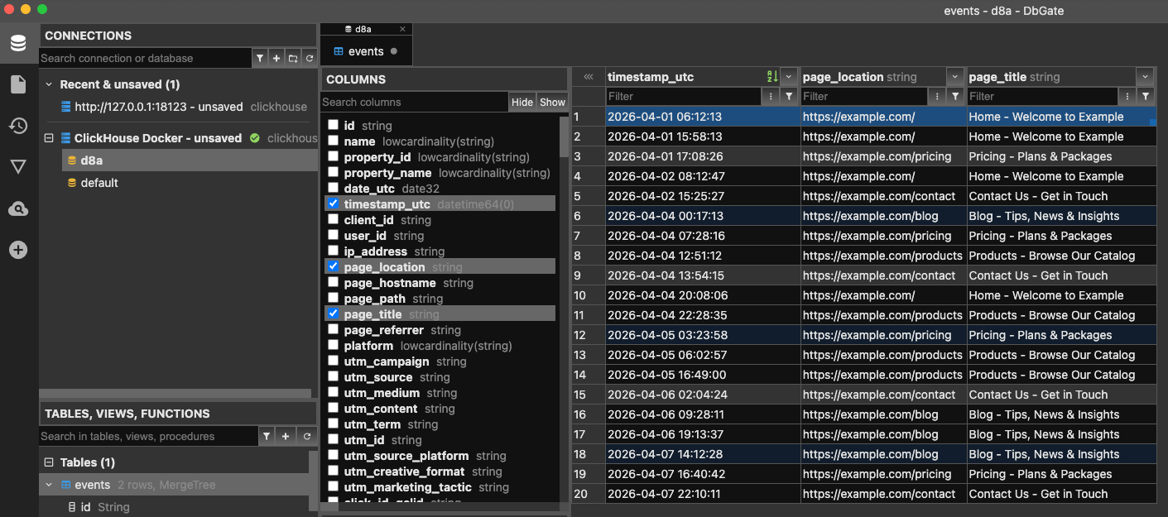Click filter icon in page_location column filter
The height and width of the screenshot is (517, 1168).
click(955, 97)
